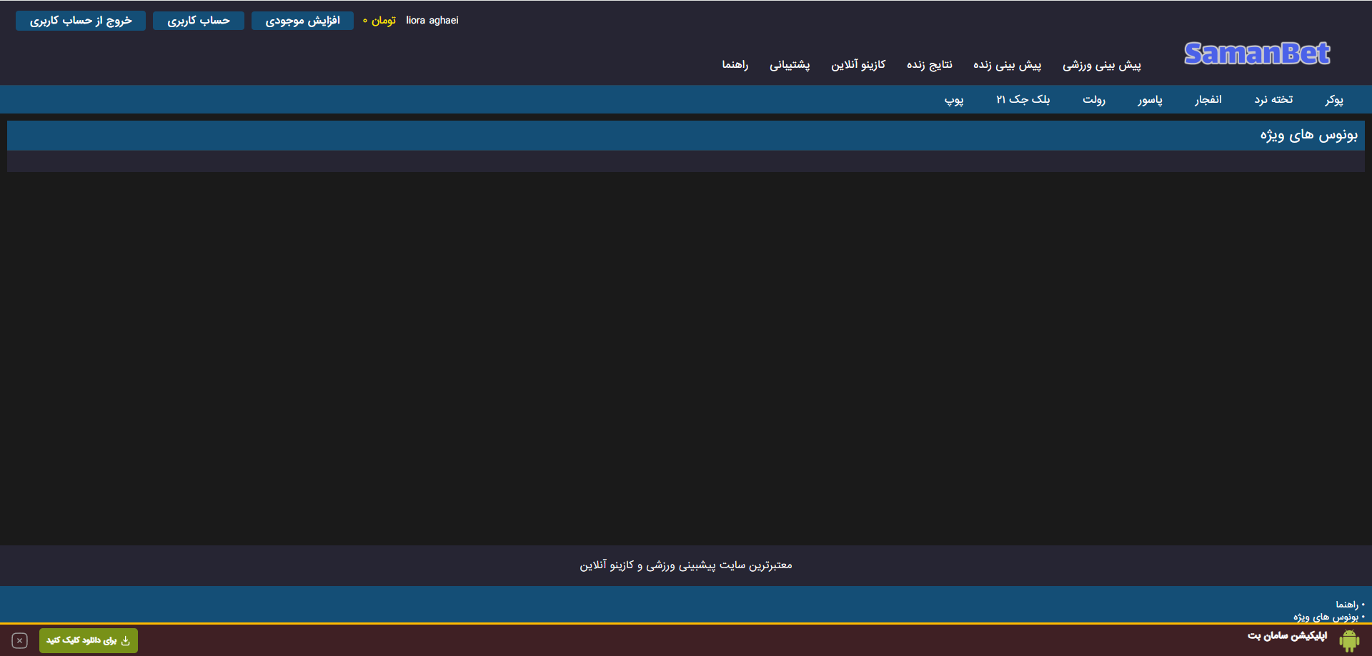
Task: Close the app download banner
Action: 20,641
